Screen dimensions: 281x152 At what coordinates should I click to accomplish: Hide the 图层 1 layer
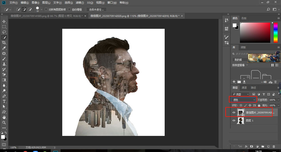click(234, 121)
